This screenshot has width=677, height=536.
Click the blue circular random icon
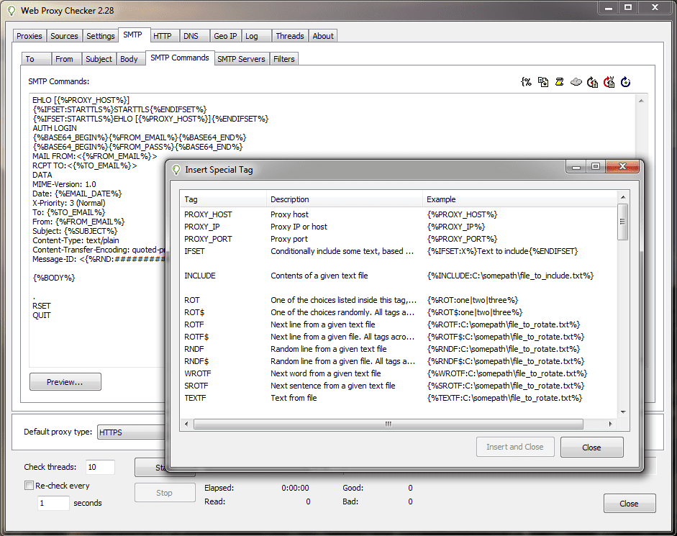pos(626,81)
